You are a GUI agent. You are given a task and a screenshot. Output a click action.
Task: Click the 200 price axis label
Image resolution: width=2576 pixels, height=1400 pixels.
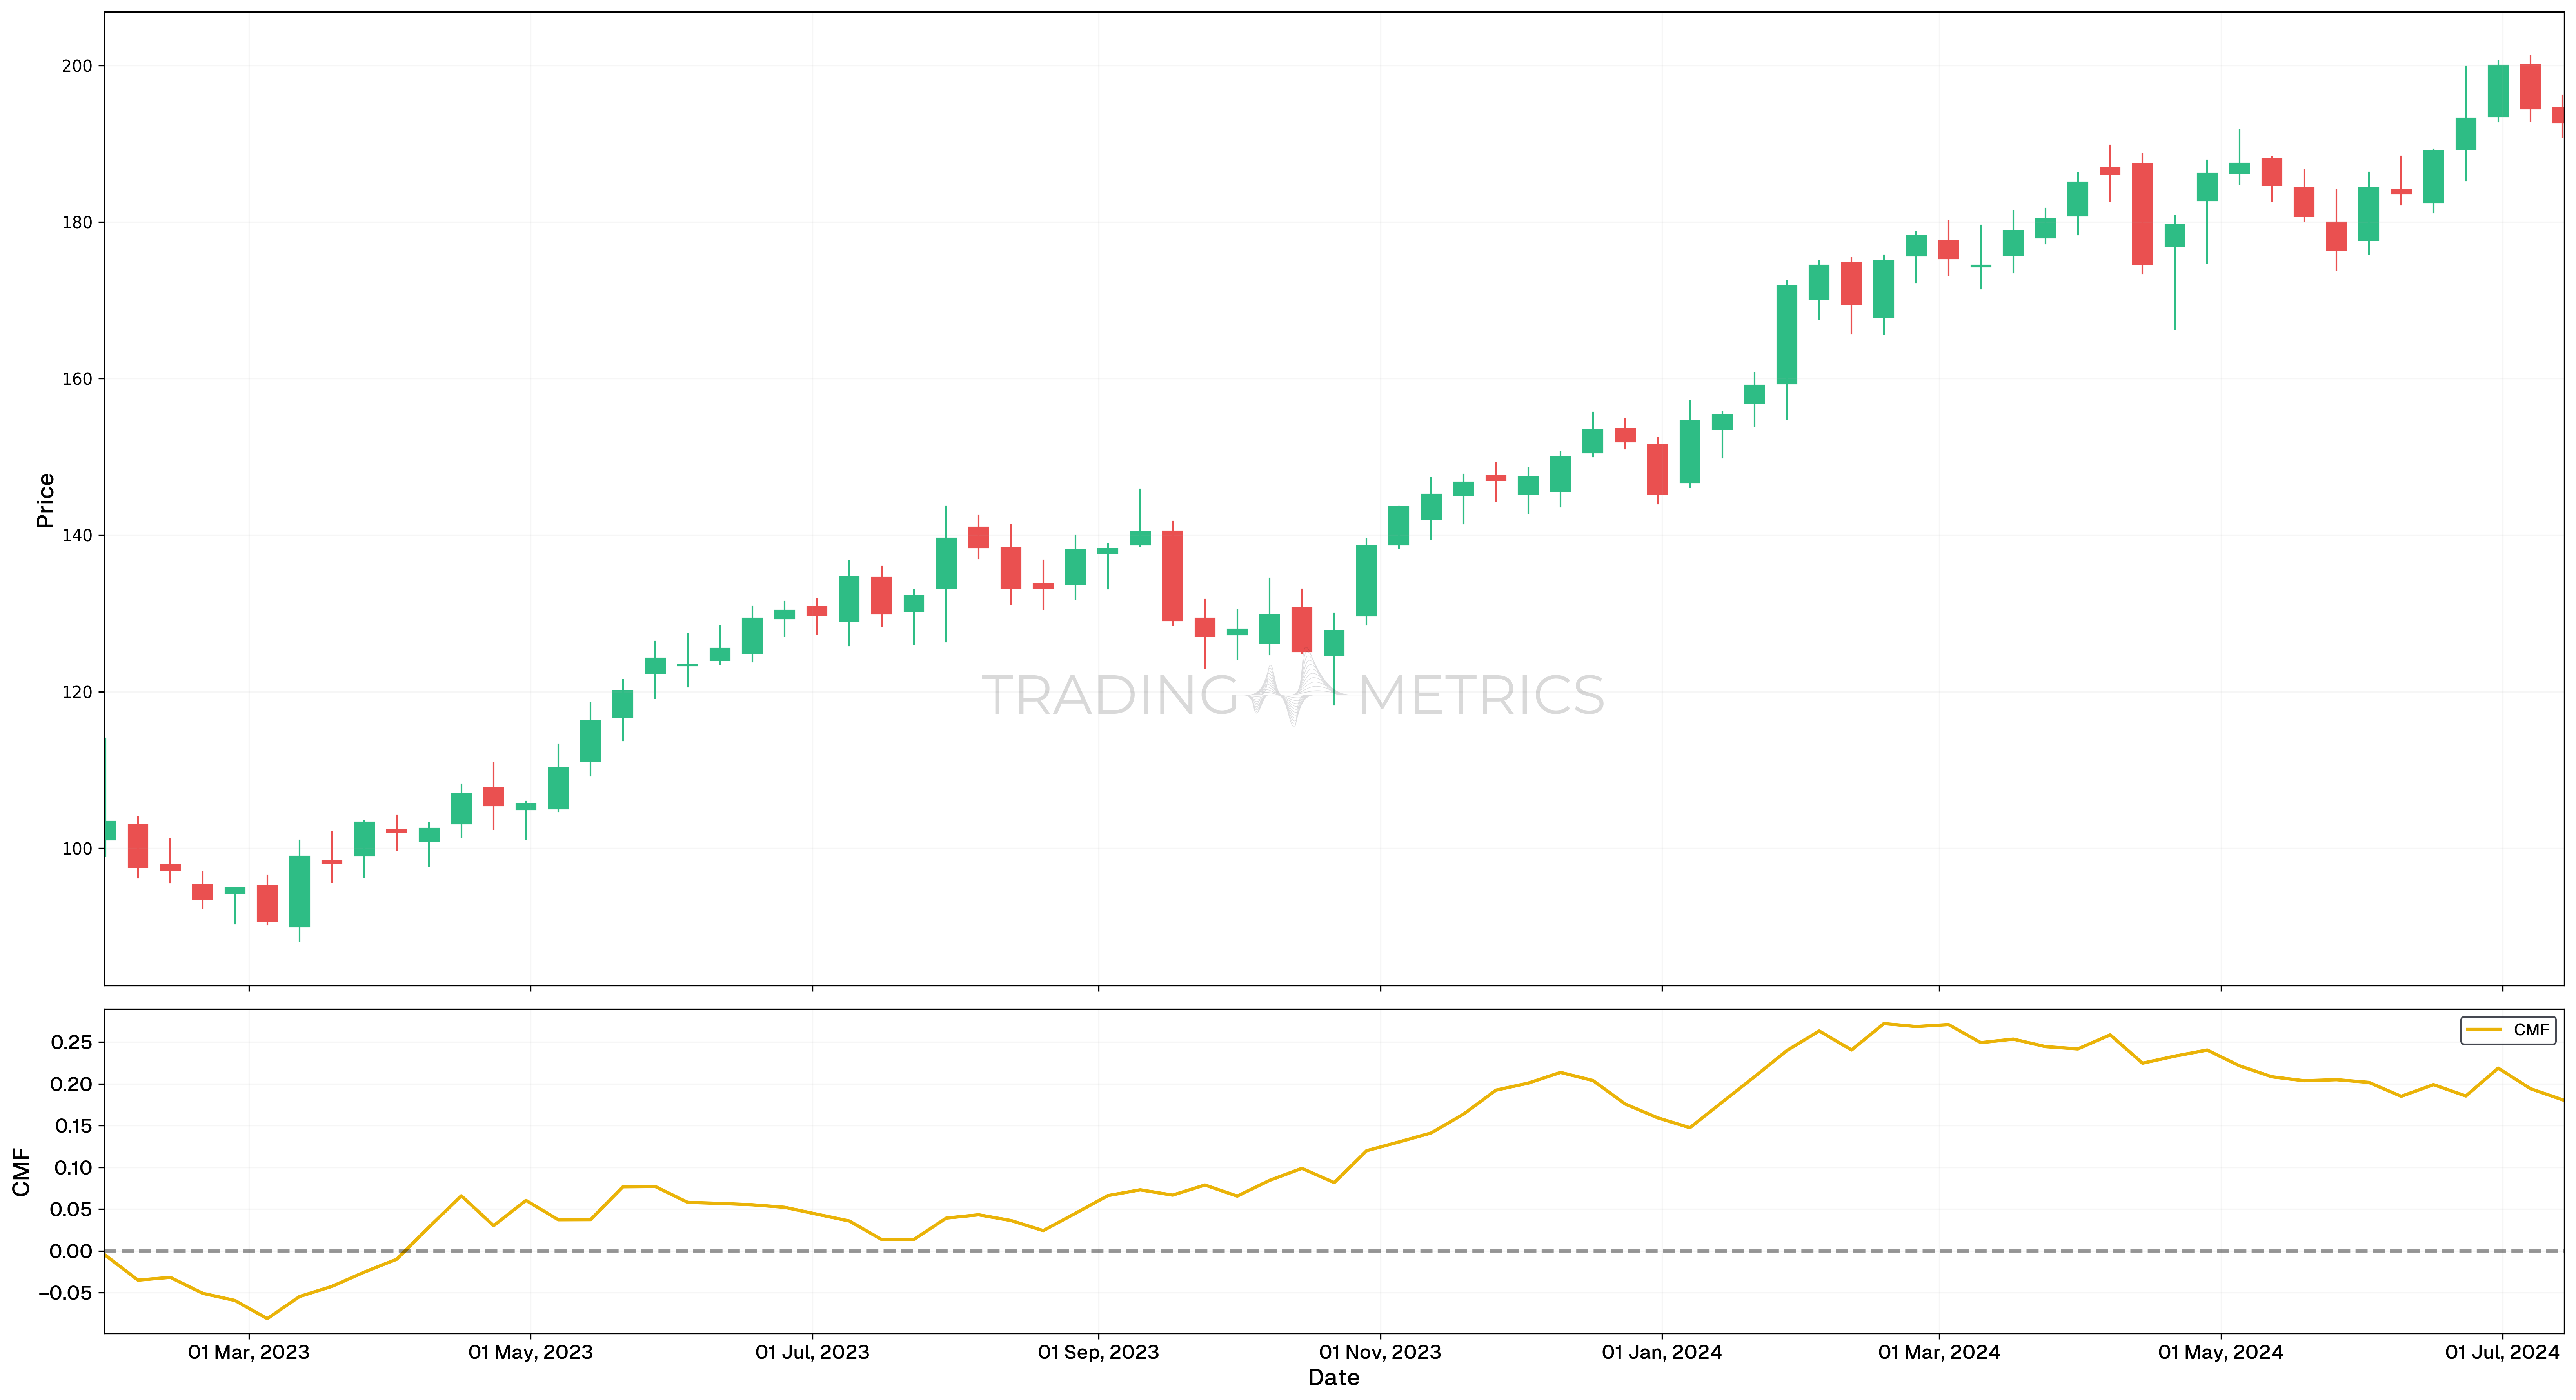pos(77,66)
